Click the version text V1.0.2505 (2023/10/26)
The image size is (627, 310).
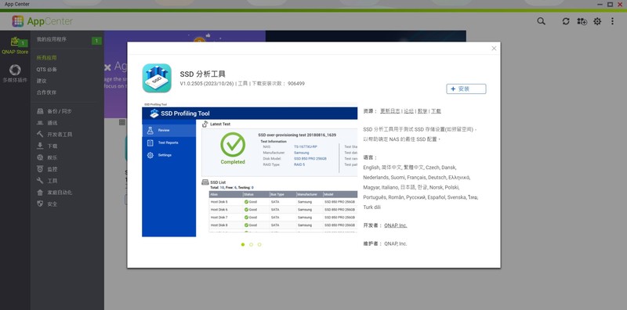click(208, 84)
